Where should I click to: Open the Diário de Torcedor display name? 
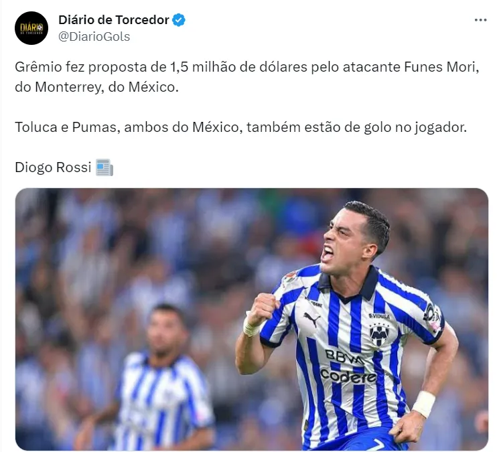coord(114,20)
